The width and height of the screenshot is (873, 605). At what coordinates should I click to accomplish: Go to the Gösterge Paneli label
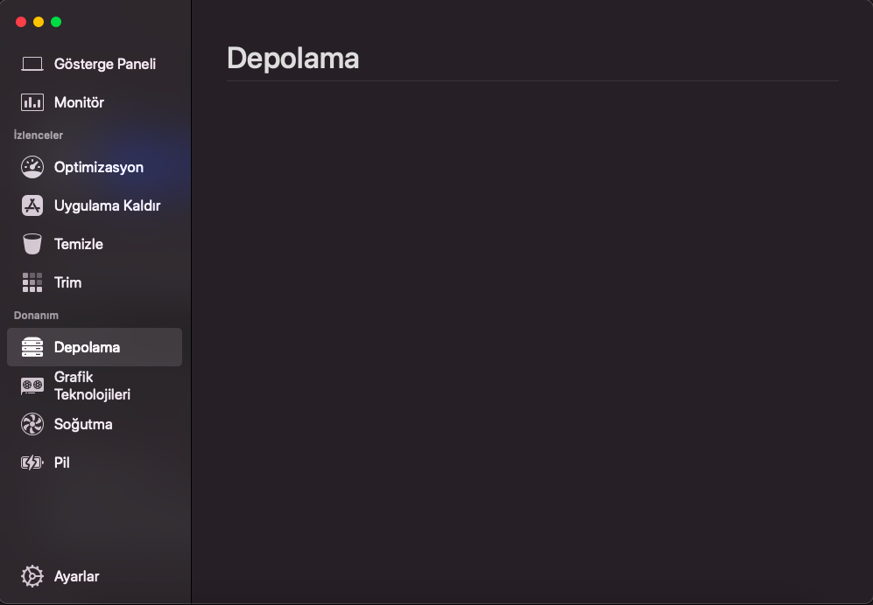tap(105, 64)
